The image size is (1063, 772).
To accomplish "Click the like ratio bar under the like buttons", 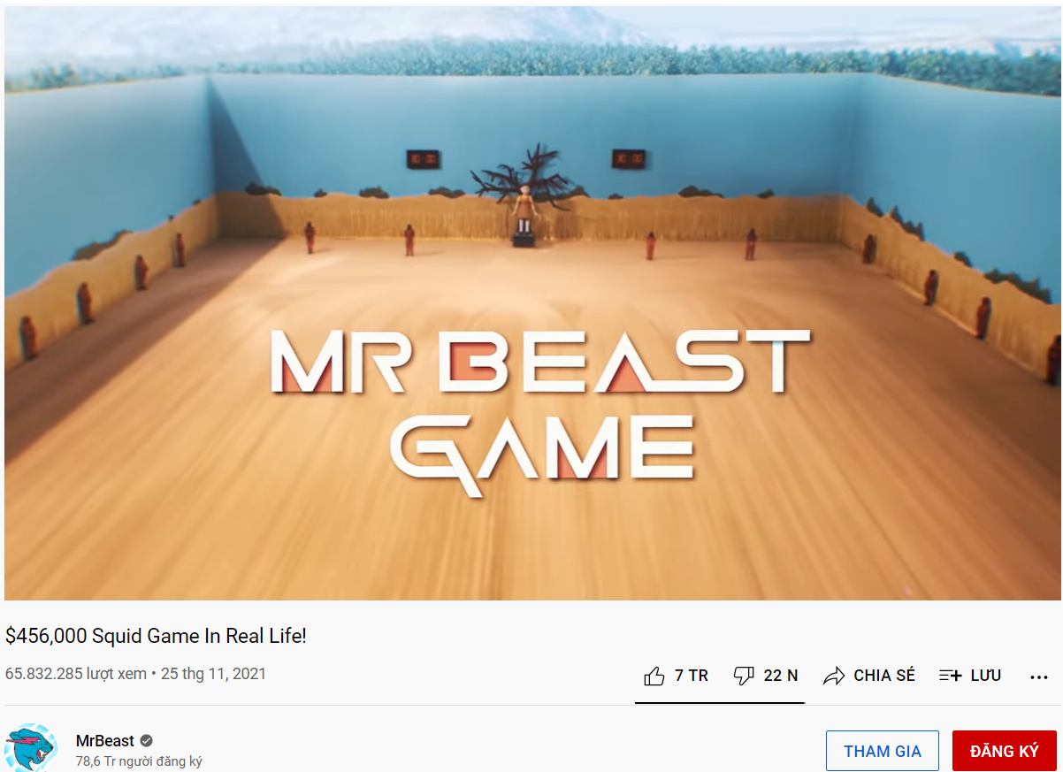I will (720, 703).
